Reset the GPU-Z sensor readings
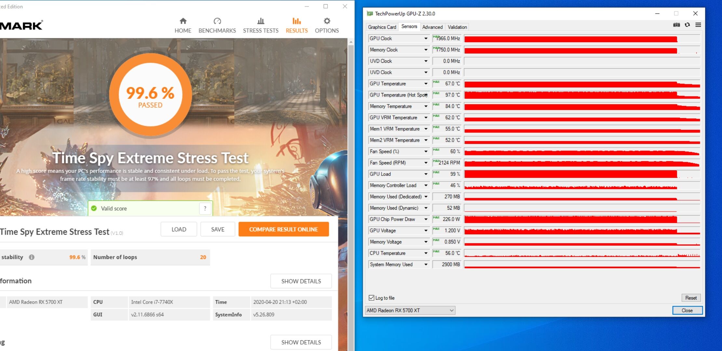 click(x=691, y=298)
